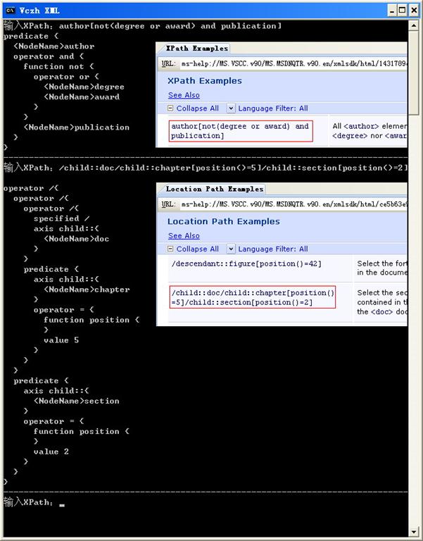Click the '<NodeName>award' output line
Image resolution: width=423 pixels, height=541 pixels.
point(82,97)
